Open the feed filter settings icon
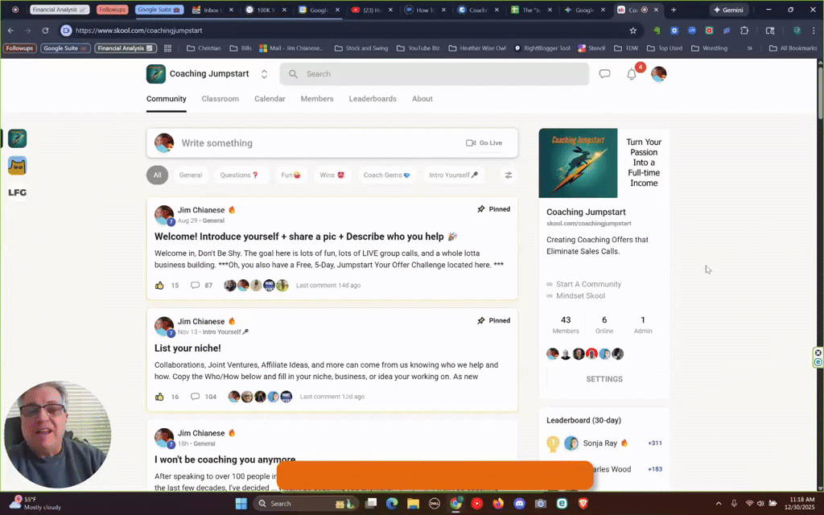Screen dimensions: 824x515 click(509, 175)
